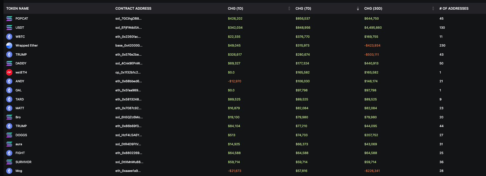Viewport: 486px width, 176px height.
Task: Click address count 230 for Wrapped Ether
Action: click(442, 45)
